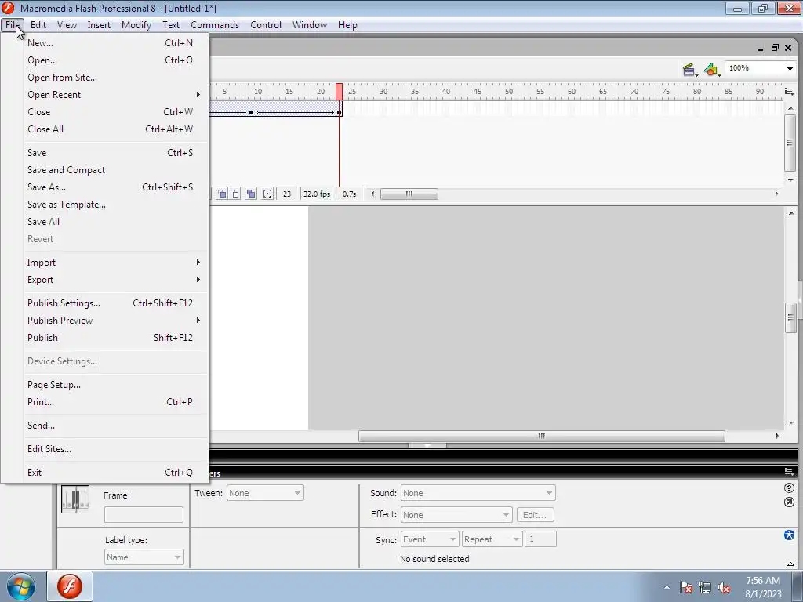Click the muted volume tray icon
Screen dimensions: 803x602
coord(724,588)
